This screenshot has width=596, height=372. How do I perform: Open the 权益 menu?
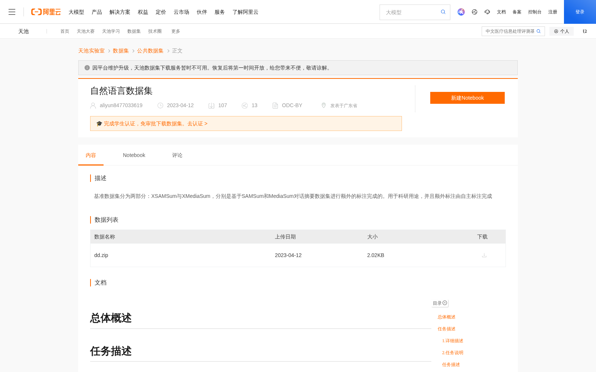click(x=143, y=12)
